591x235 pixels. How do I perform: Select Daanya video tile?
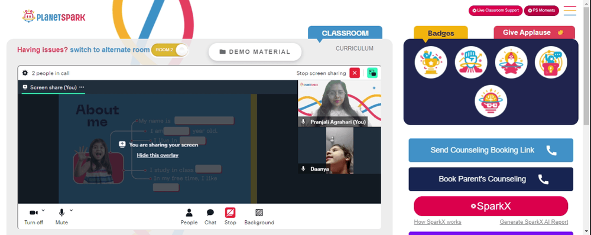(340, 151)
